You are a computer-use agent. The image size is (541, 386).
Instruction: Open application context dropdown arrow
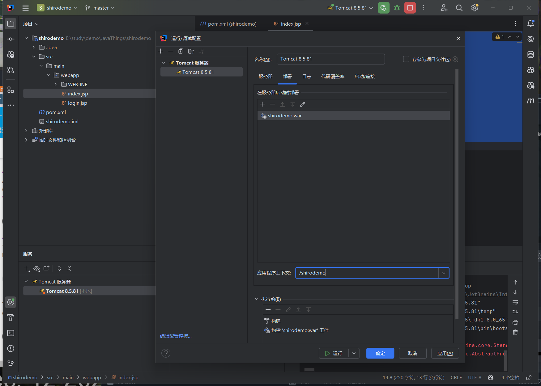coord(444,273)
